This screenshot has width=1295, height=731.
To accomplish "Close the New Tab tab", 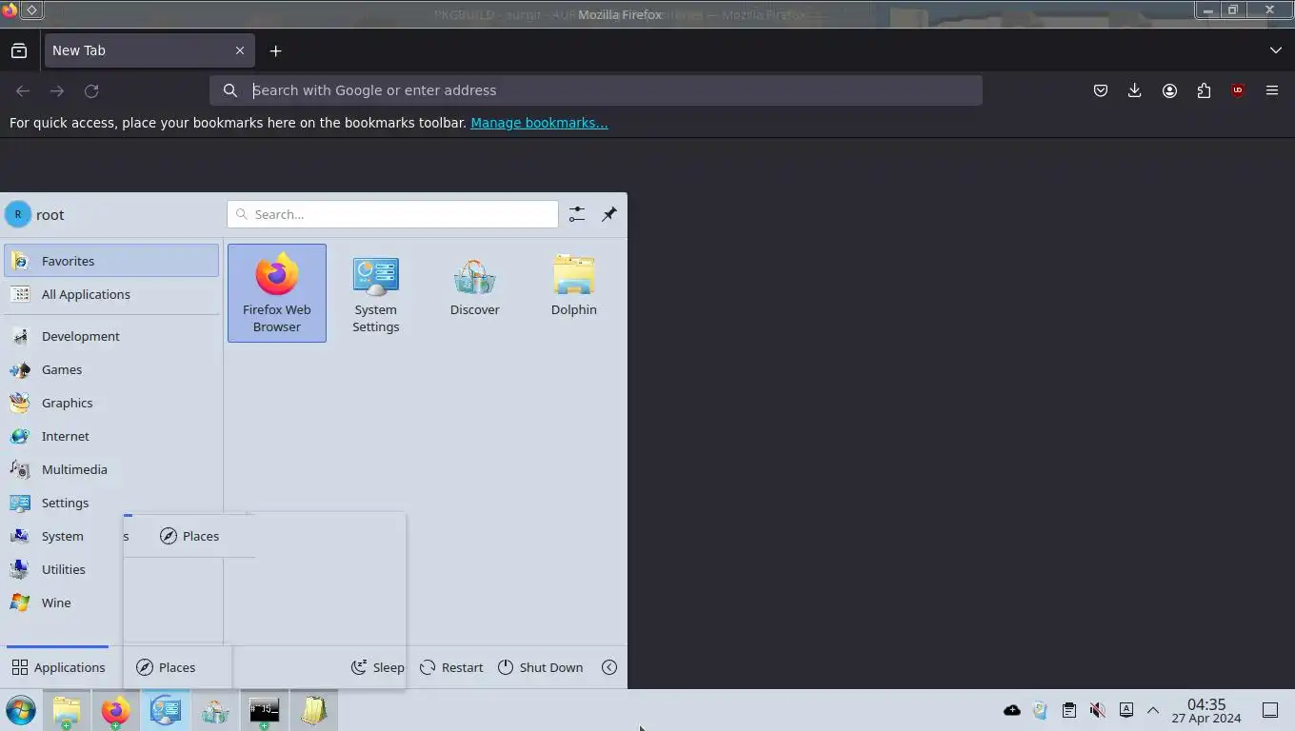I will coord(240,50).
